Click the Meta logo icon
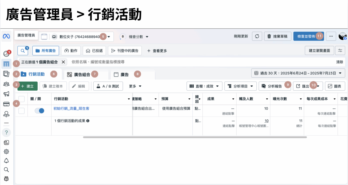This screenshot has height=185, width=348. [6, 36]
